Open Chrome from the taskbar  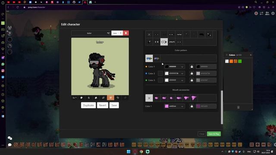tap(141, 152)
